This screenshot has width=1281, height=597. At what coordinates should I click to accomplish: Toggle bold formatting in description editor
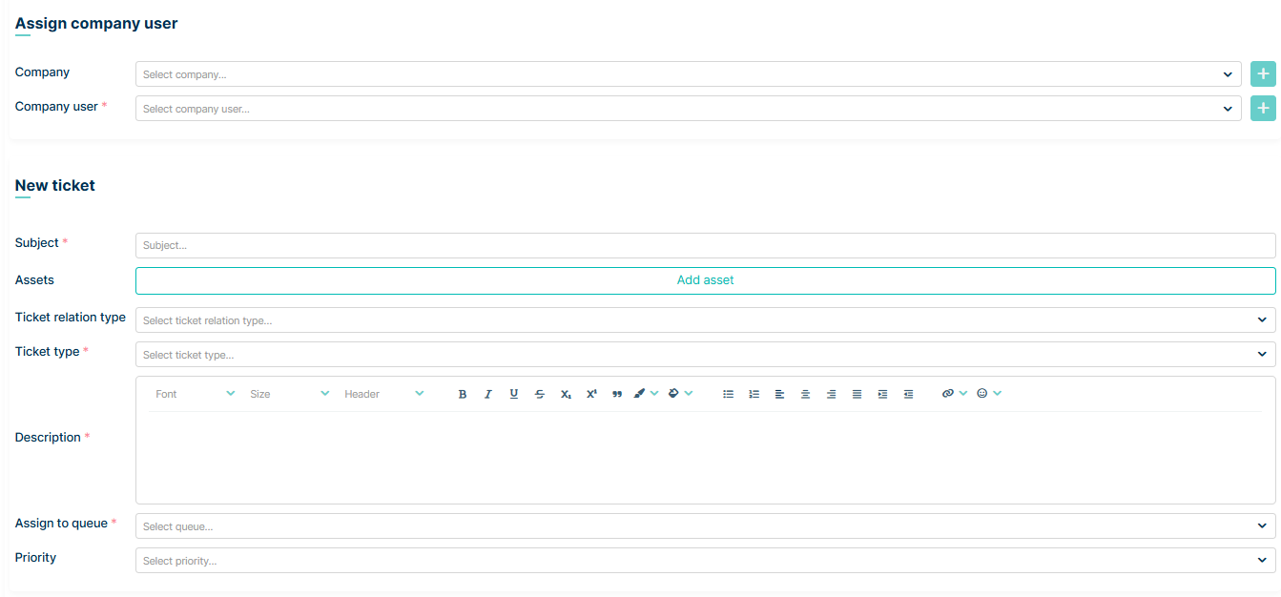pyautogui.click(x=463, y=394)
